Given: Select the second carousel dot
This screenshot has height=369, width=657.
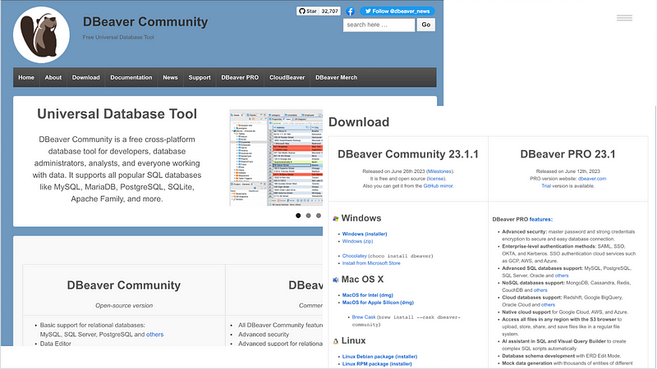Looking at the screenshot, I should pyautogui.click(x=309, y=216).
